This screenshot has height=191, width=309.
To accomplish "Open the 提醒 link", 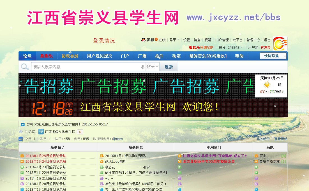I will pos(208,40).
